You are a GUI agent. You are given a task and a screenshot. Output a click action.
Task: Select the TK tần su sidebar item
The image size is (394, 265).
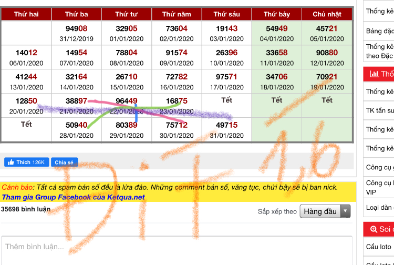(x=379, y=110)
